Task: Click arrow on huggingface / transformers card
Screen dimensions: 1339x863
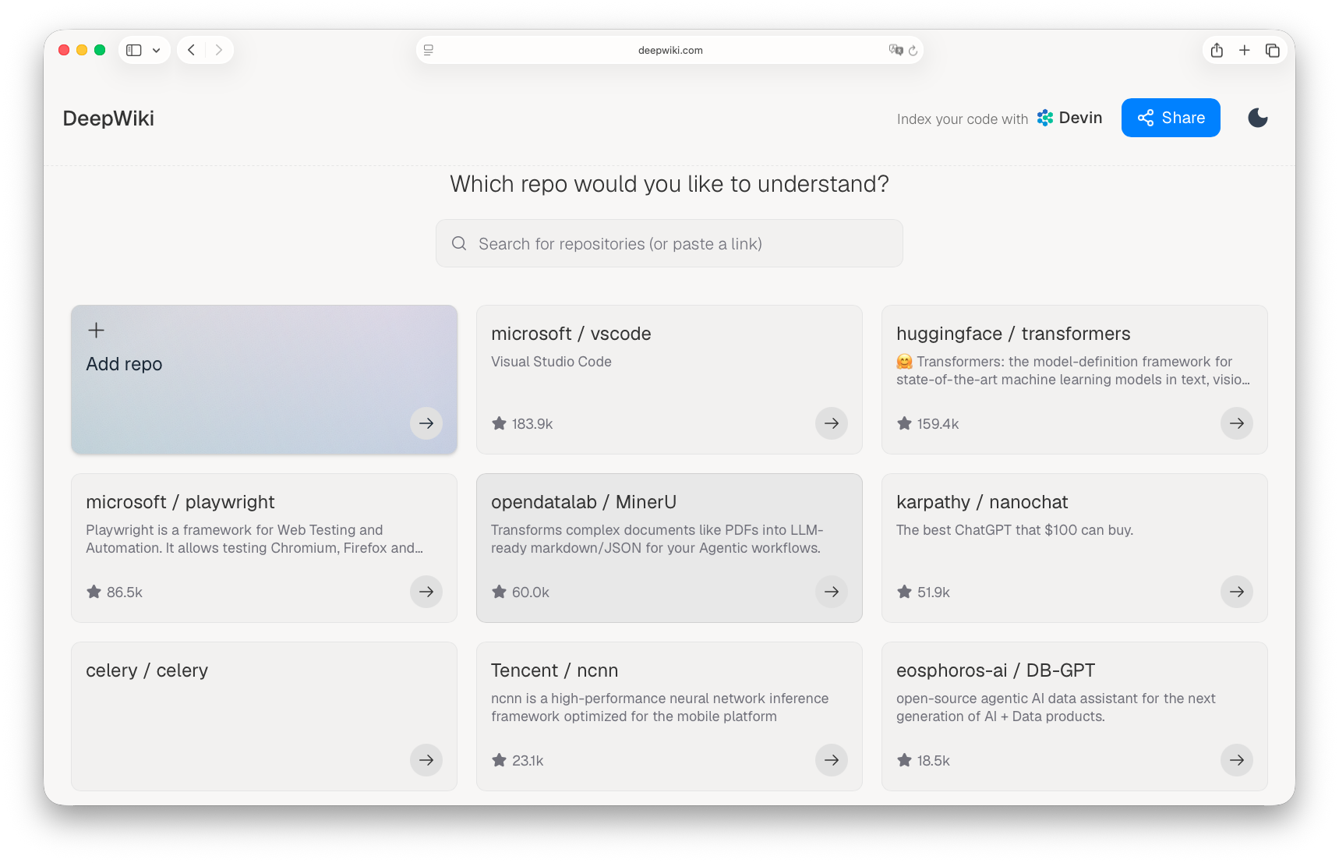Action: tap(1237, 423)
